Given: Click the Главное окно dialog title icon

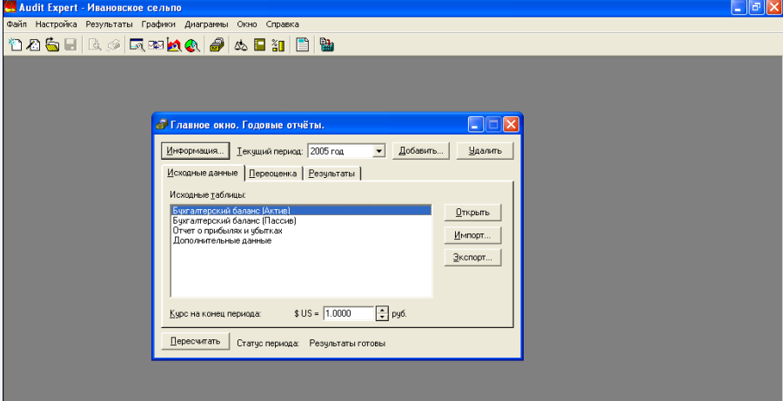Looking at the screenshot, I should [162, 124].
